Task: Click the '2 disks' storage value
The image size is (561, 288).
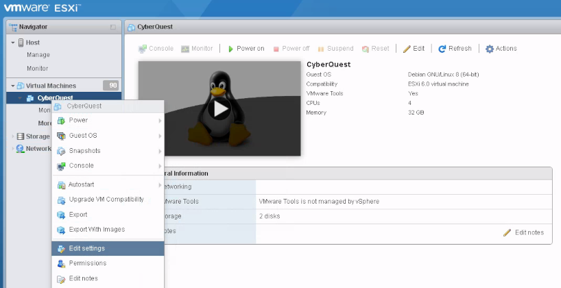Action: coord(270,216)
